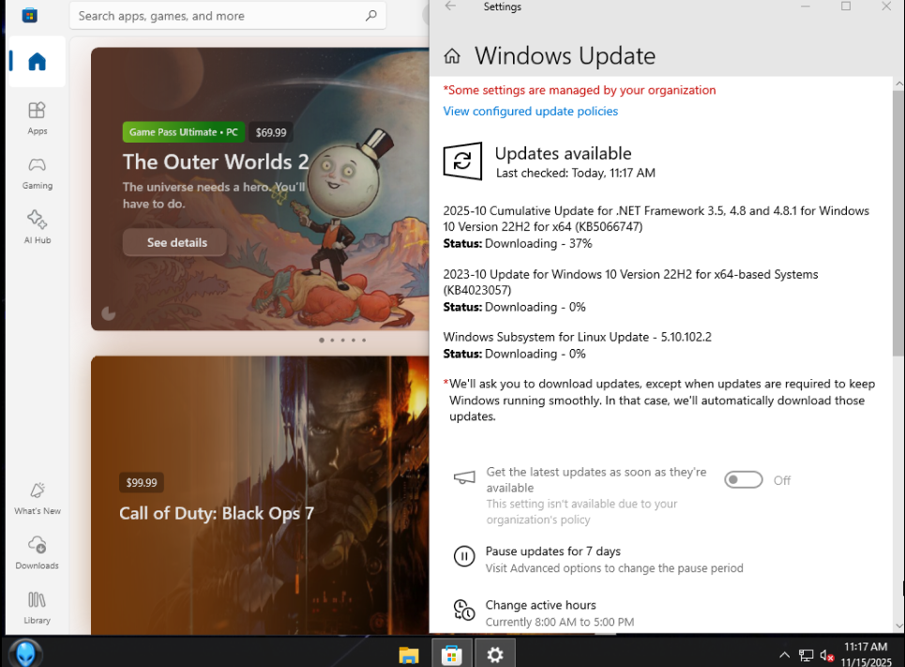Click the pause icon for Pause updates
The height and width of the screenshot is (667, 905).
click(464, 556)
